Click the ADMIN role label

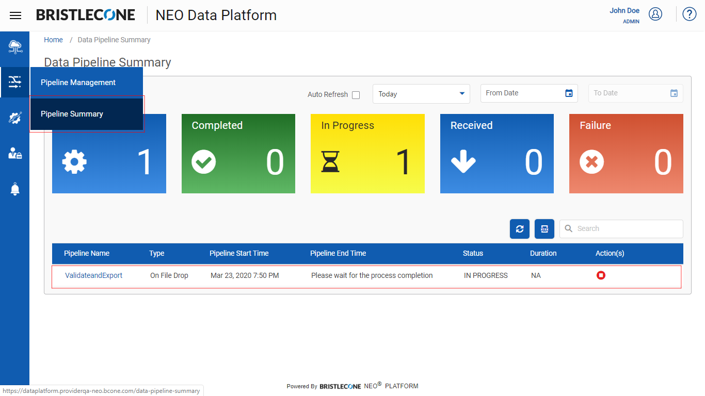631,22
